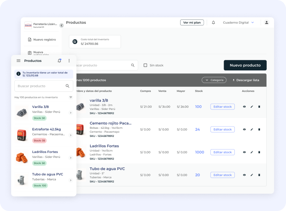Click the Ferretería Lizárraga store logo
Image resolution: width=286 pixels, height=211 pixels.
point(28,25)
